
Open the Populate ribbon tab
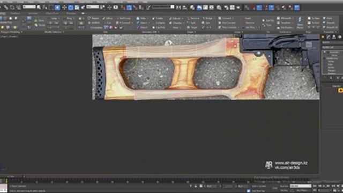(71, 13)
